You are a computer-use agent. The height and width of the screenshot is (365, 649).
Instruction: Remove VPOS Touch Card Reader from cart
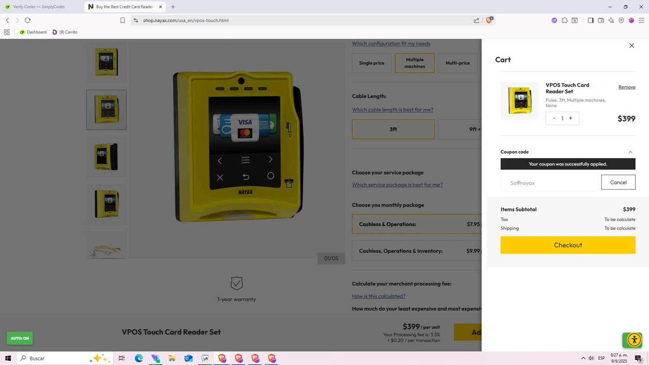(x=627, y=87)
